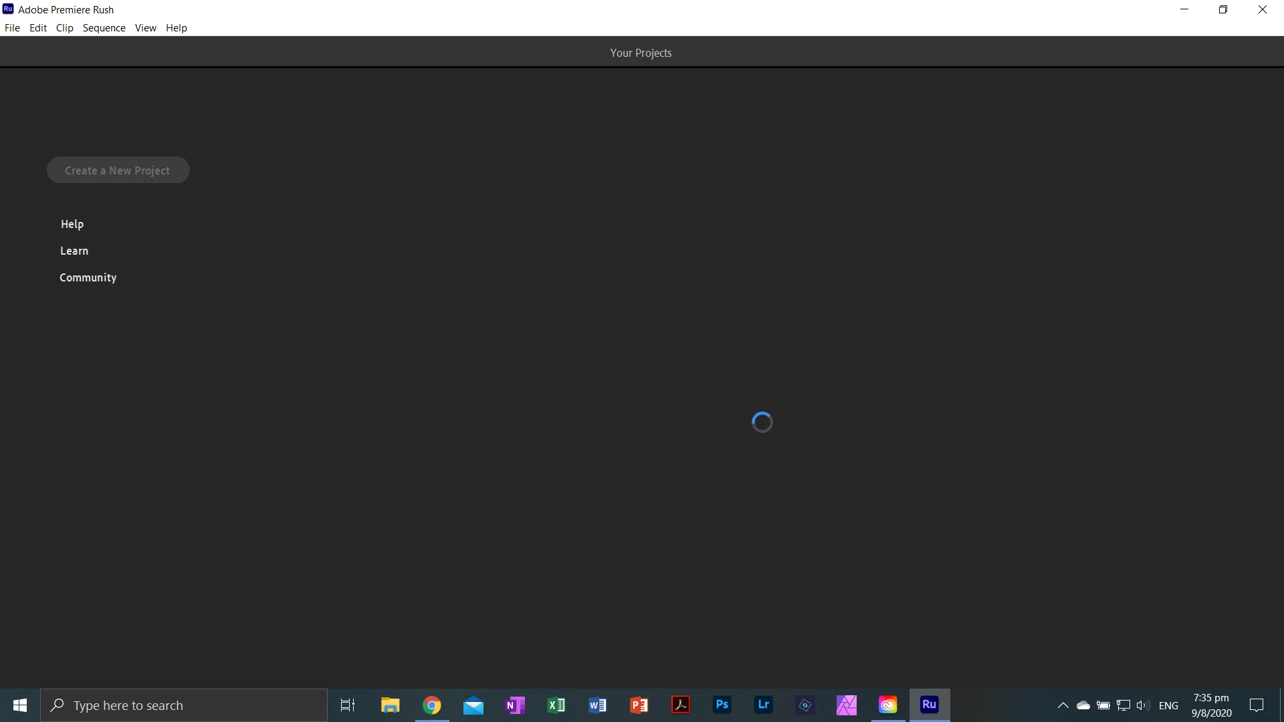Viewport: 1284px width, 722px height.
Task: Expand the system tray hidden icons
Action: click(x=1063, y=705)
